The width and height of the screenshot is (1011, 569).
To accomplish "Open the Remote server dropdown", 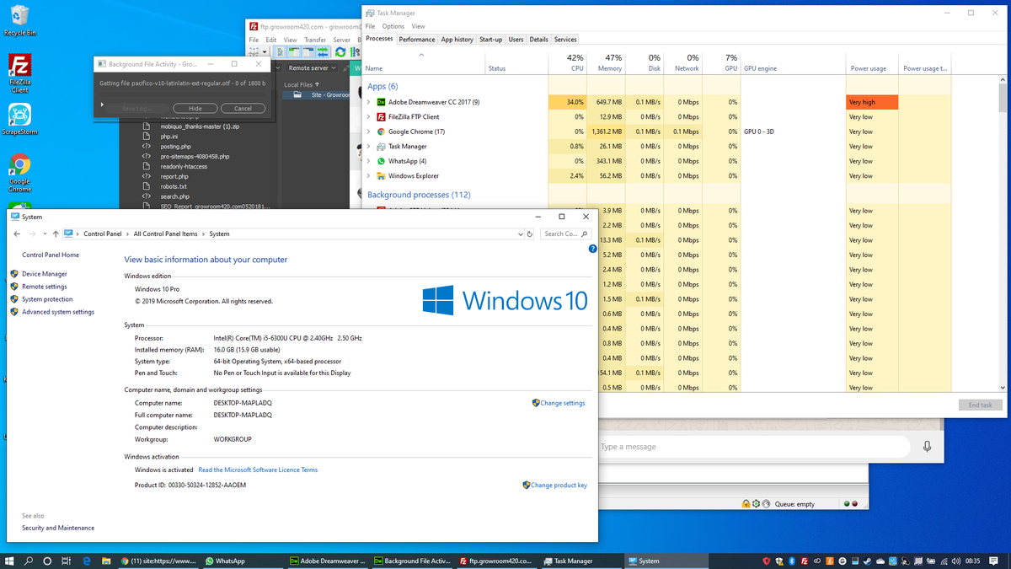I will 312,68.
